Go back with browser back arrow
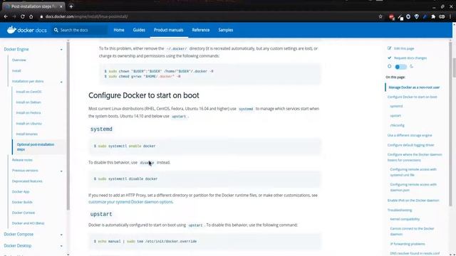The image size is (456, 256). coord(6,16)
